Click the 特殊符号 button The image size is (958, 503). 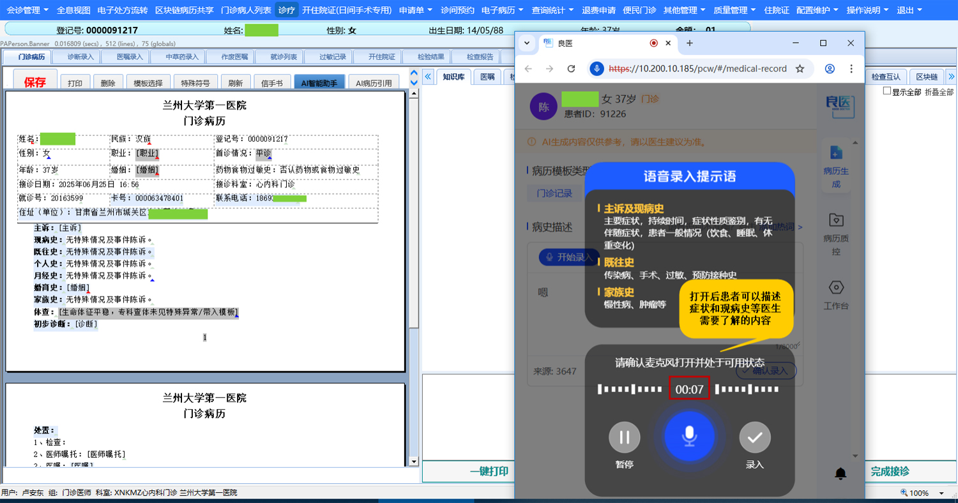point(195,83)
